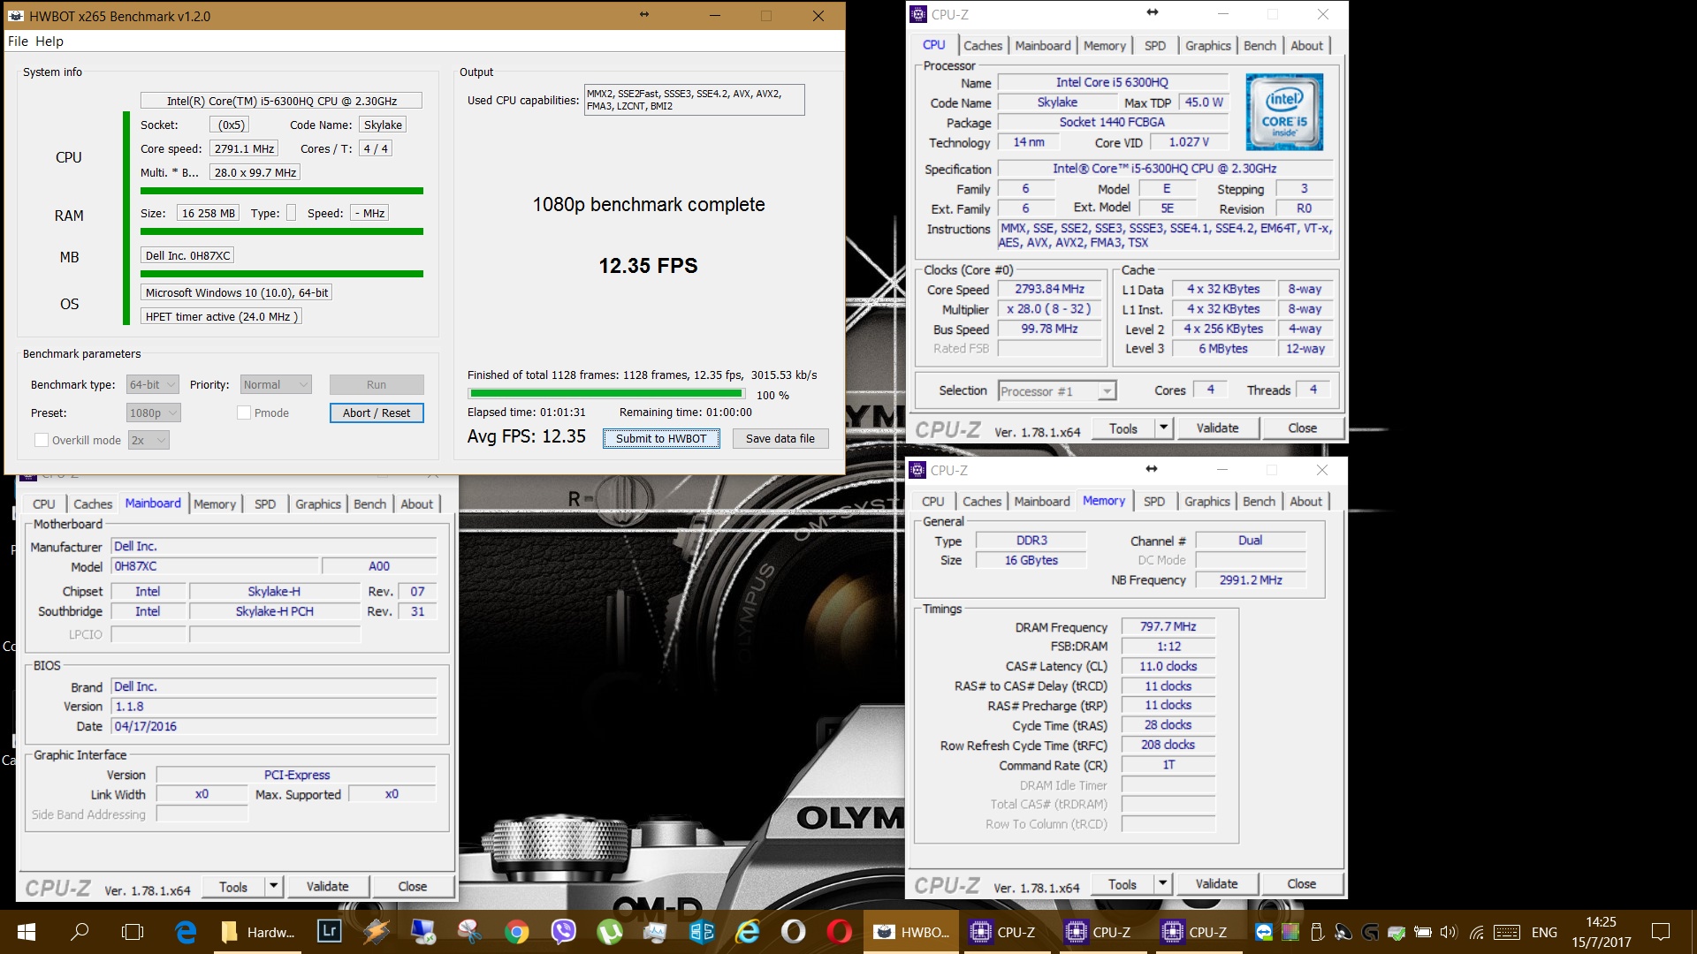This screenshot has width=1697, height=954.
Task: Click the Intel Core i5 logo in CPU-Z
Action: (x=1284, y=112)
